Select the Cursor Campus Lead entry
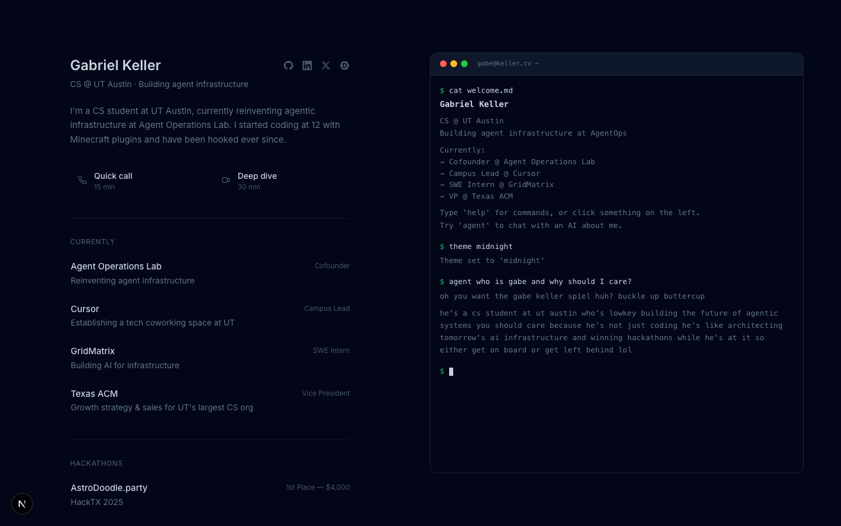This screenshot has width=841, height=526. pyautogui.click(x=210, y=316)
